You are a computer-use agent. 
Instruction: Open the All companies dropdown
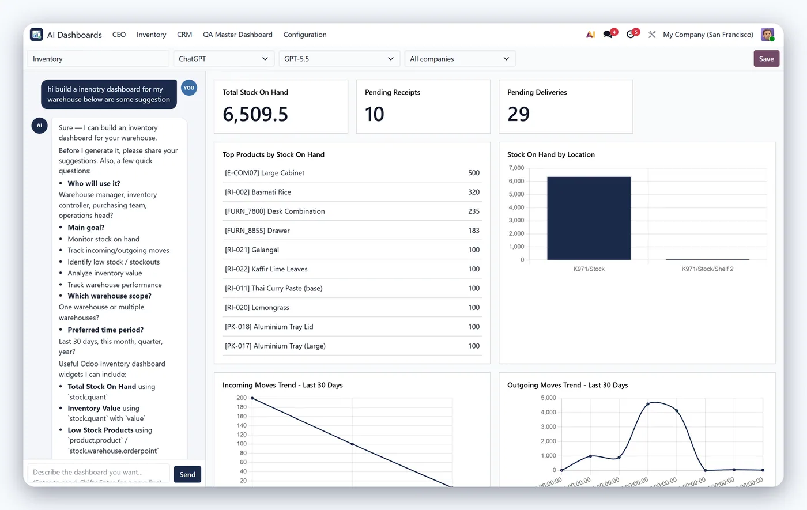tap(460, 59)
